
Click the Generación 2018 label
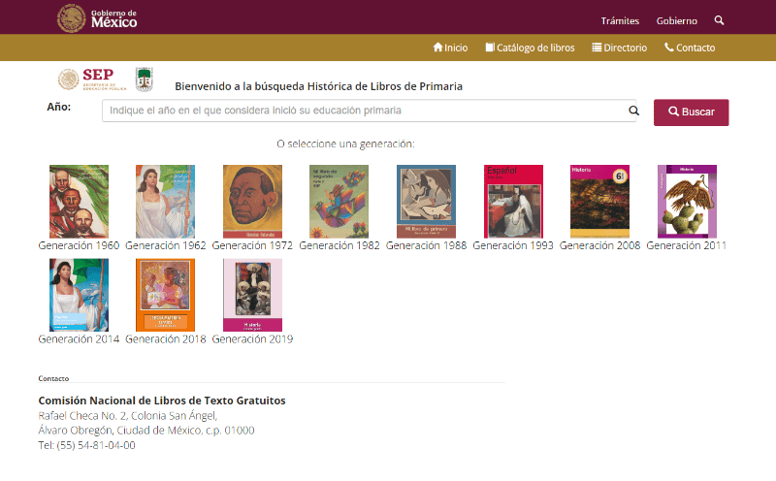pyautogui.click(x=165, y=339)
